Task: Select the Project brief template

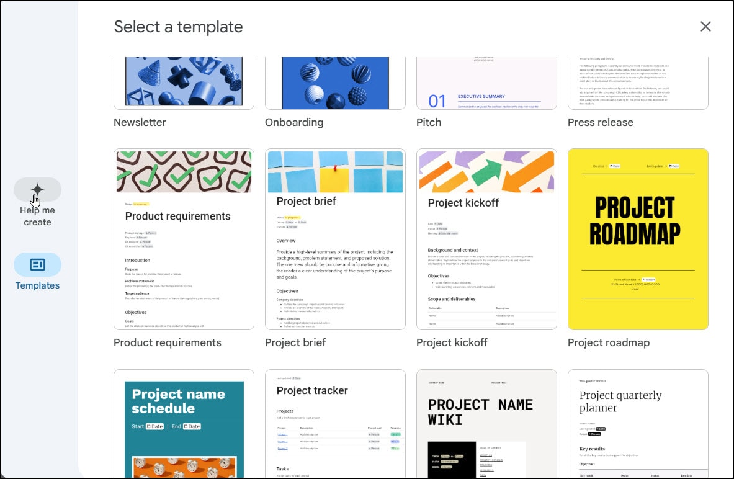Action: tap(335, 239)
